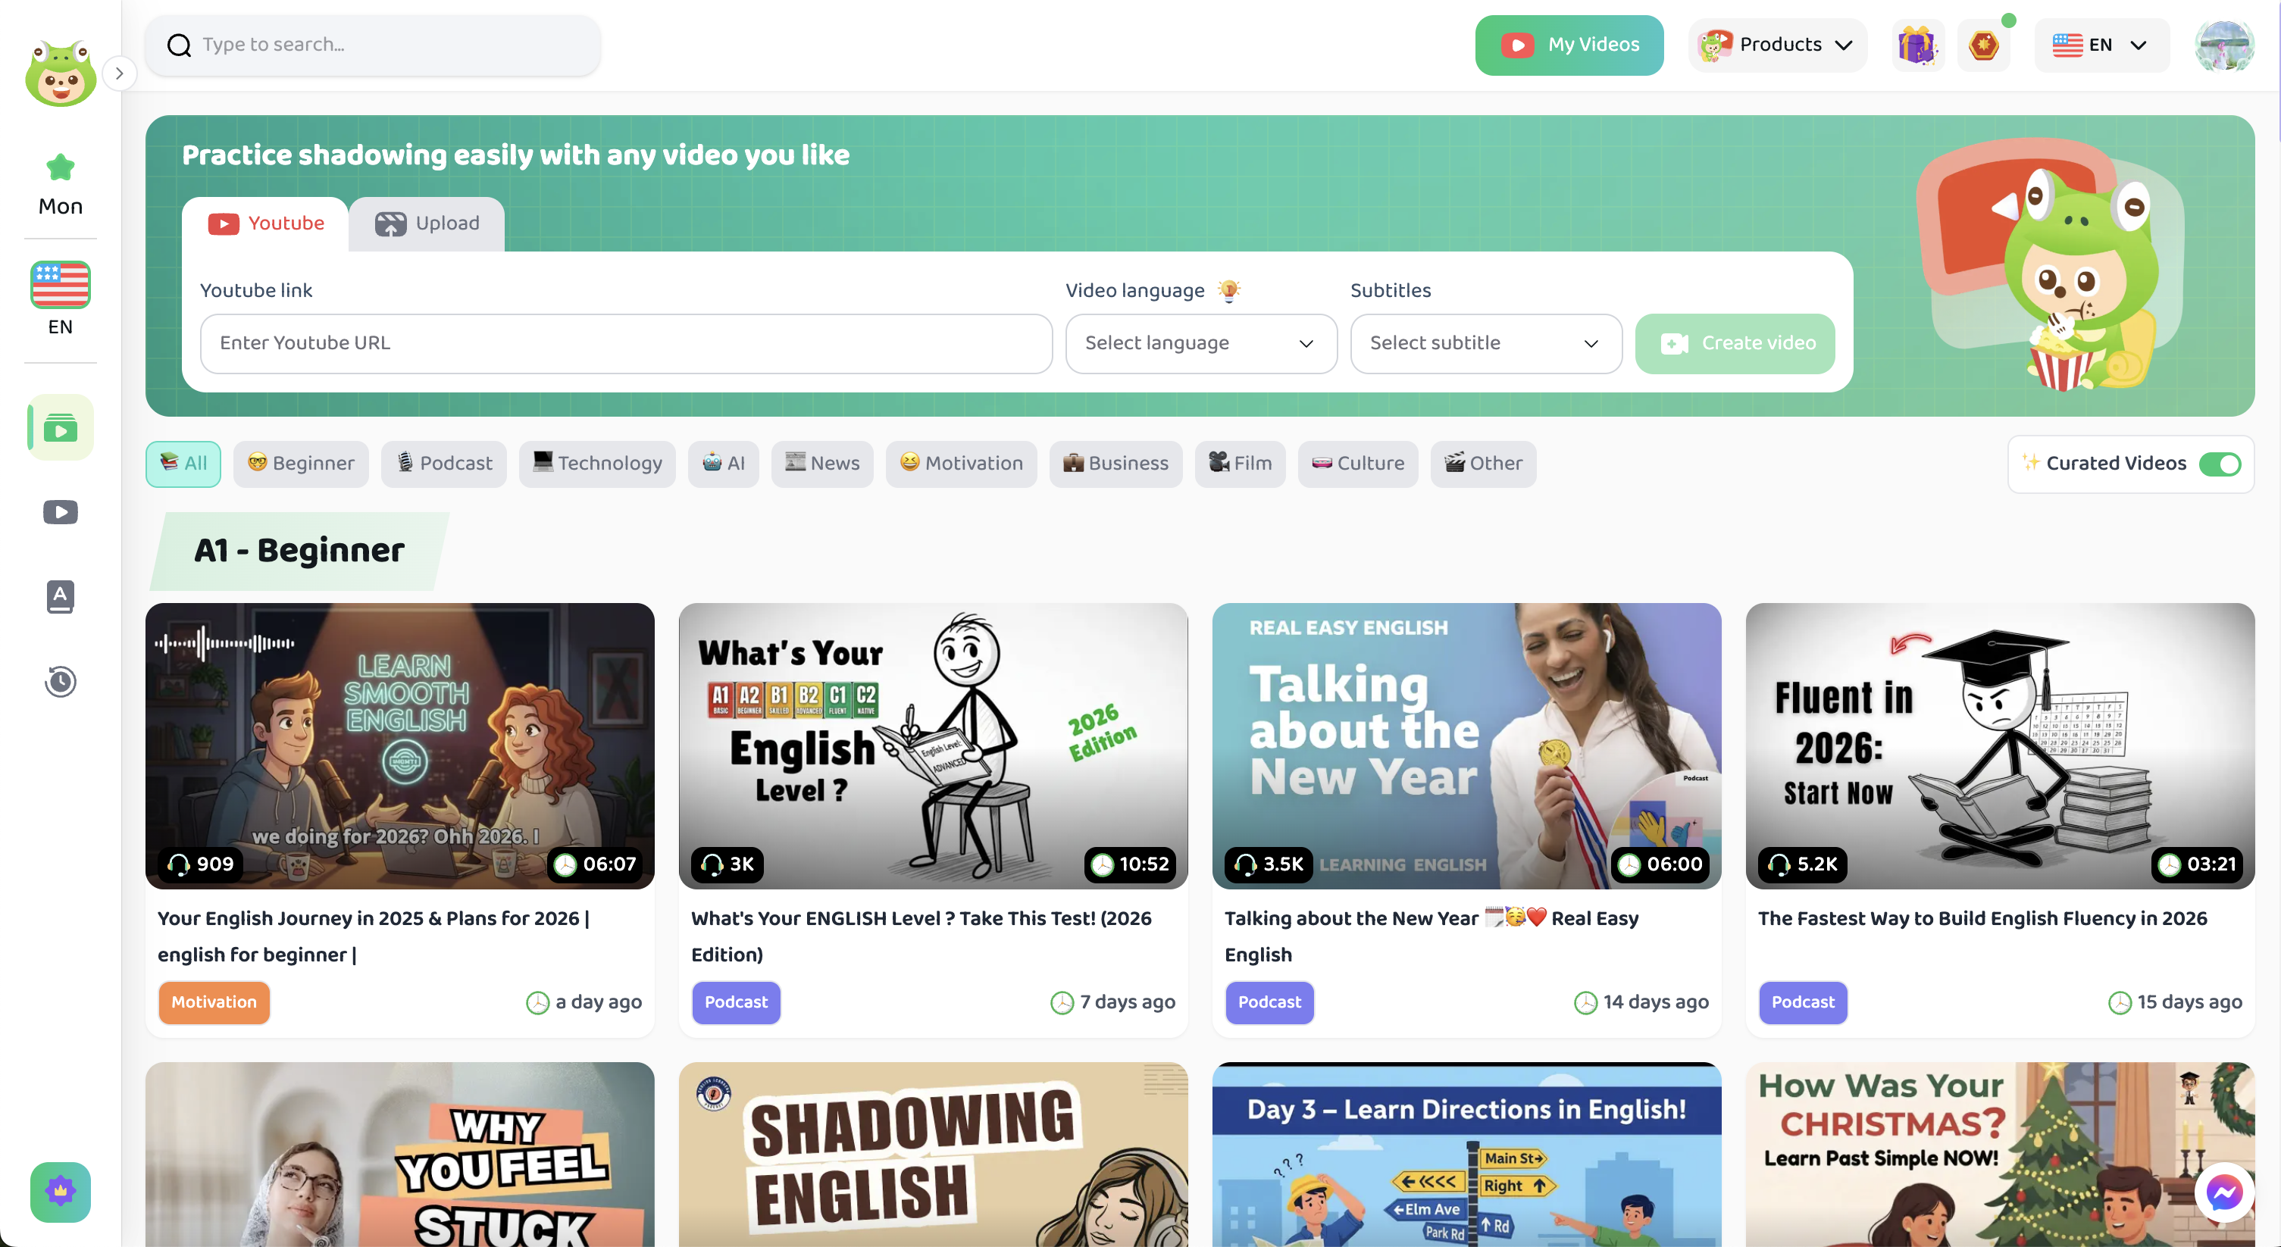The image size is (2281, 1247).
Task: Open the vocabulary book icon in sidebar
Action: click(x=60, y=596)
